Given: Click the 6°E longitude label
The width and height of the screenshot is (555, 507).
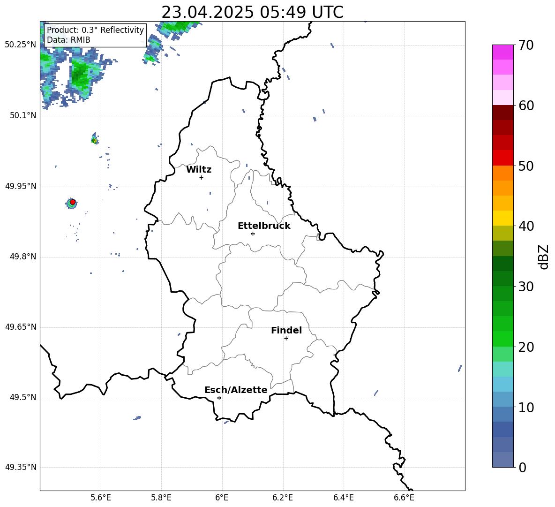Looking at the screenshot, I should coord(222,498).
